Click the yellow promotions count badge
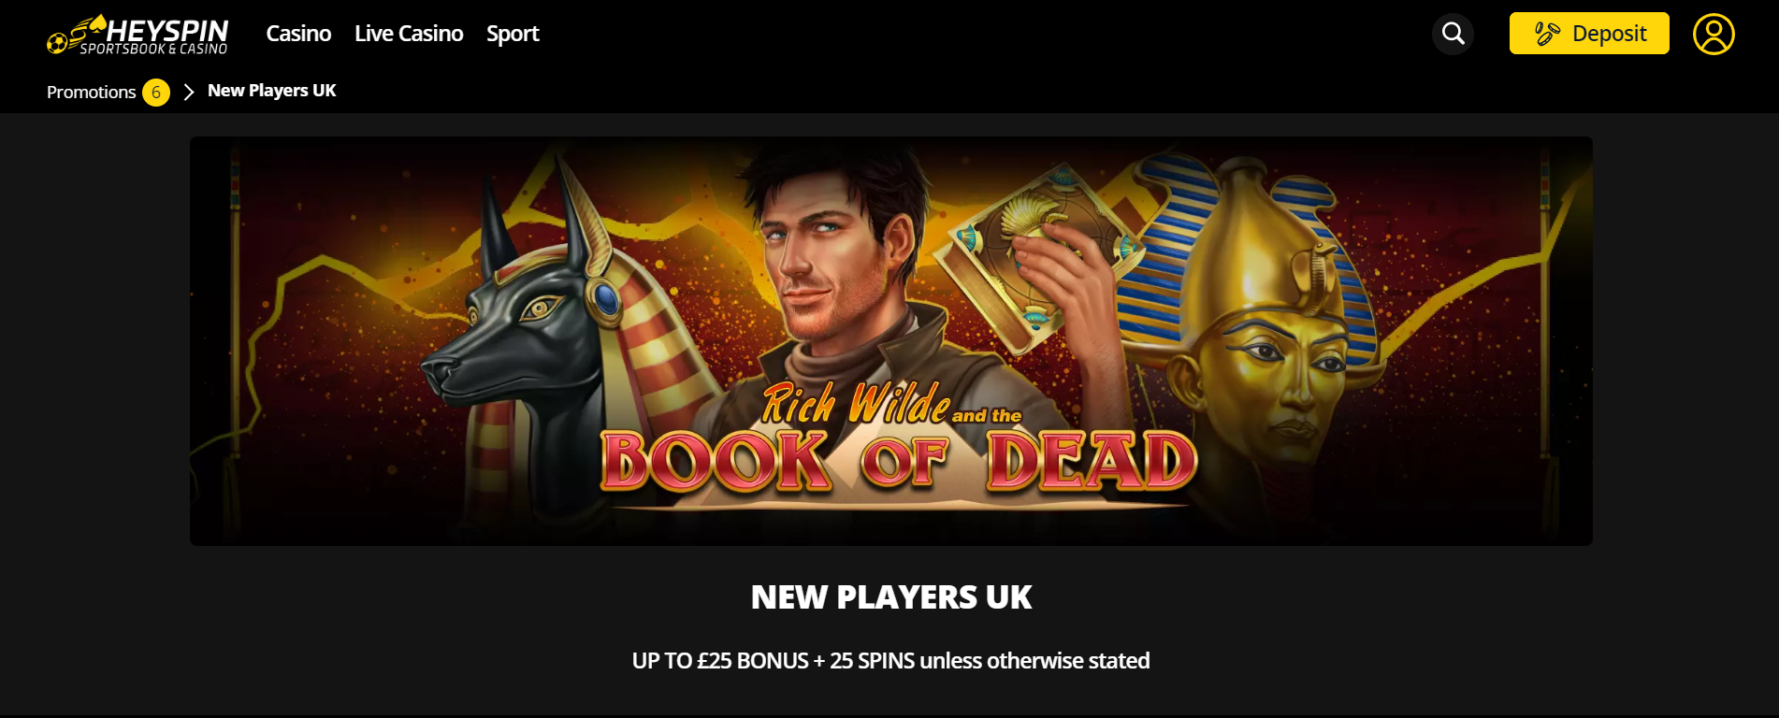 tap(156, 93)
